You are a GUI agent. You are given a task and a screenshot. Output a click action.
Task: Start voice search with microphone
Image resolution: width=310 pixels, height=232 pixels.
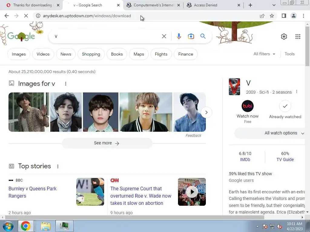[x=179, y=36]
